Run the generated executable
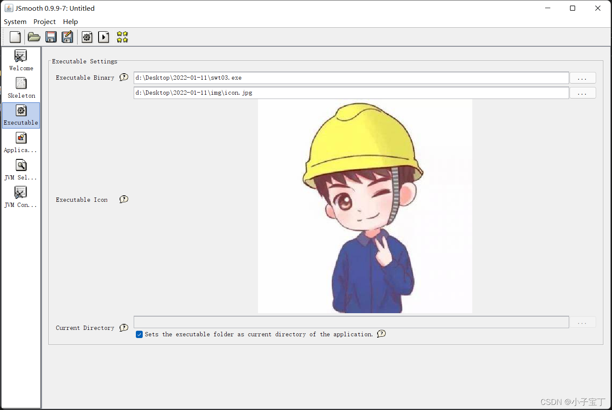The image size is (612, 410). (103, 37)
